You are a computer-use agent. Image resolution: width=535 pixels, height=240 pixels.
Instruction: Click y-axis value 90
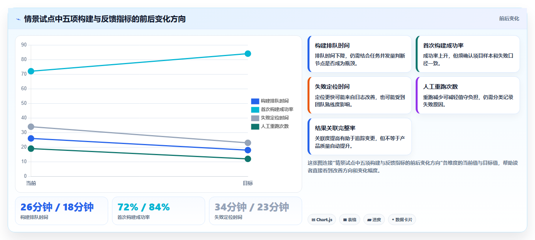[x=24, y=45]
